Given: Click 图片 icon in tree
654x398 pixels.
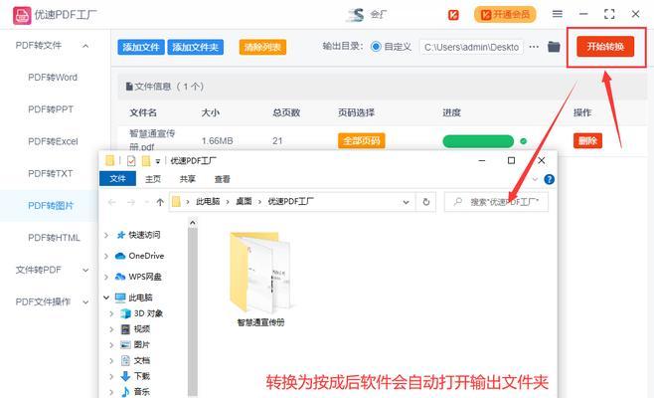Looking at the screenshot, I should (x=125, y=344).
